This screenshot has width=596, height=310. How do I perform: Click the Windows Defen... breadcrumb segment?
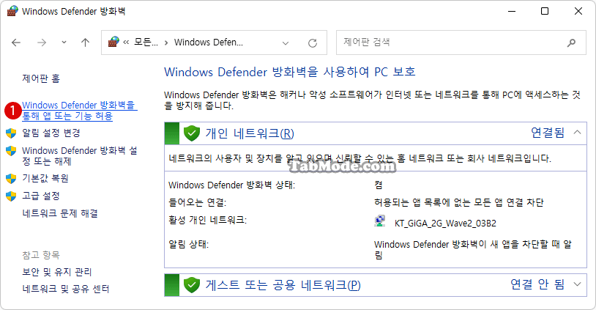[x=208, y=43]
